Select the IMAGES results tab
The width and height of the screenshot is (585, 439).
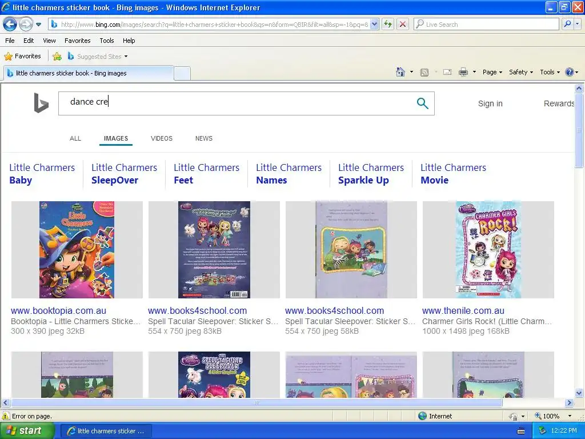[x=115, y=138]
